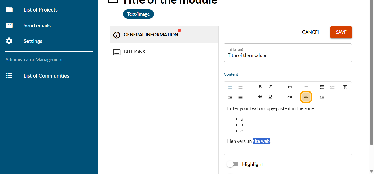
Task: Insert a horizontal rule
Action: pos(306,87)
